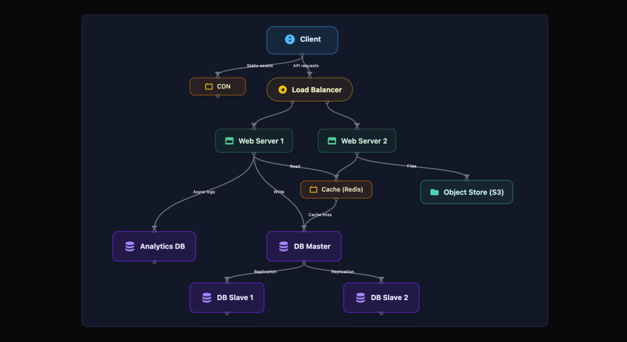Select the Client node
Screen dimensions: 627x342
[x=302, y=40]
